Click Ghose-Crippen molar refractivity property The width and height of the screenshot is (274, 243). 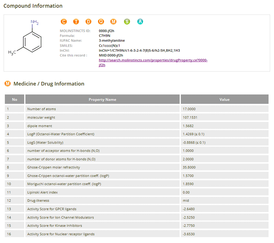click(53, 167)
